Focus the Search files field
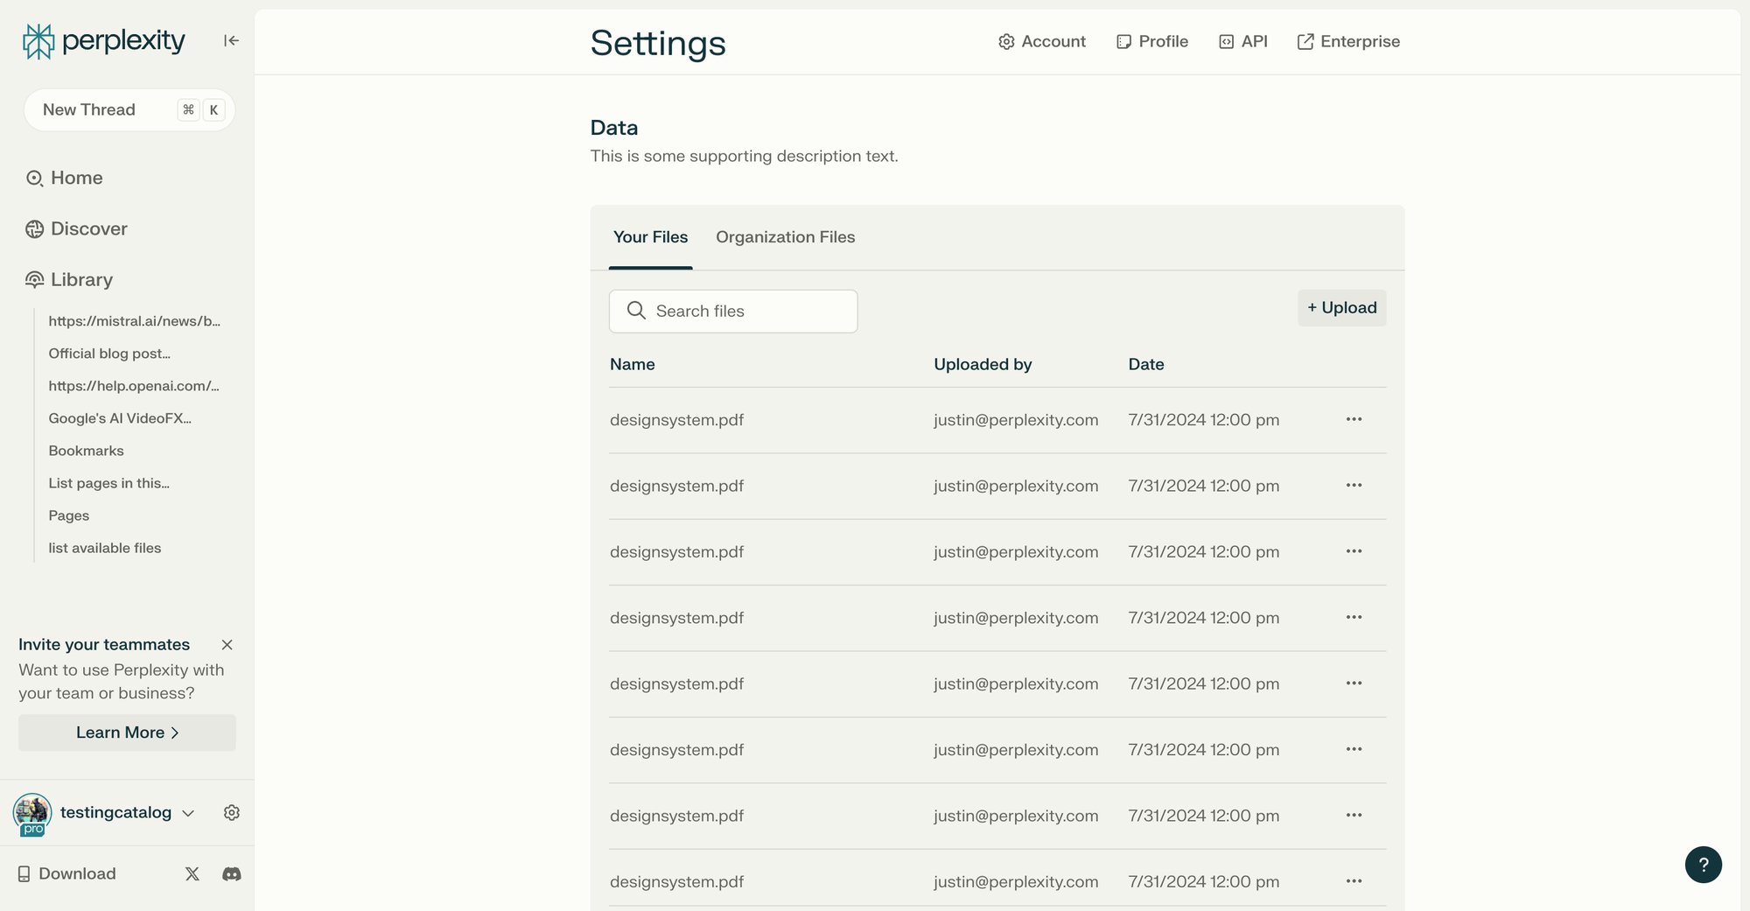 click(x=733, y=312)
